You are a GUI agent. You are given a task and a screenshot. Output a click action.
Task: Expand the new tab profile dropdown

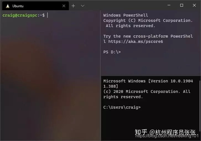tap(83, 6)
